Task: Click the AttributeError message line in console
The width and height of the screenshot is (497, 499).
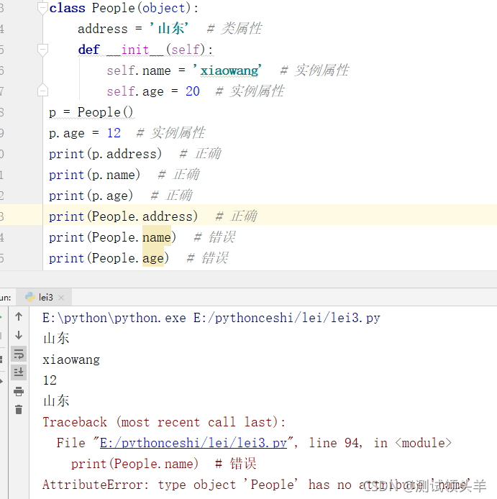Action: click(201, 485)
